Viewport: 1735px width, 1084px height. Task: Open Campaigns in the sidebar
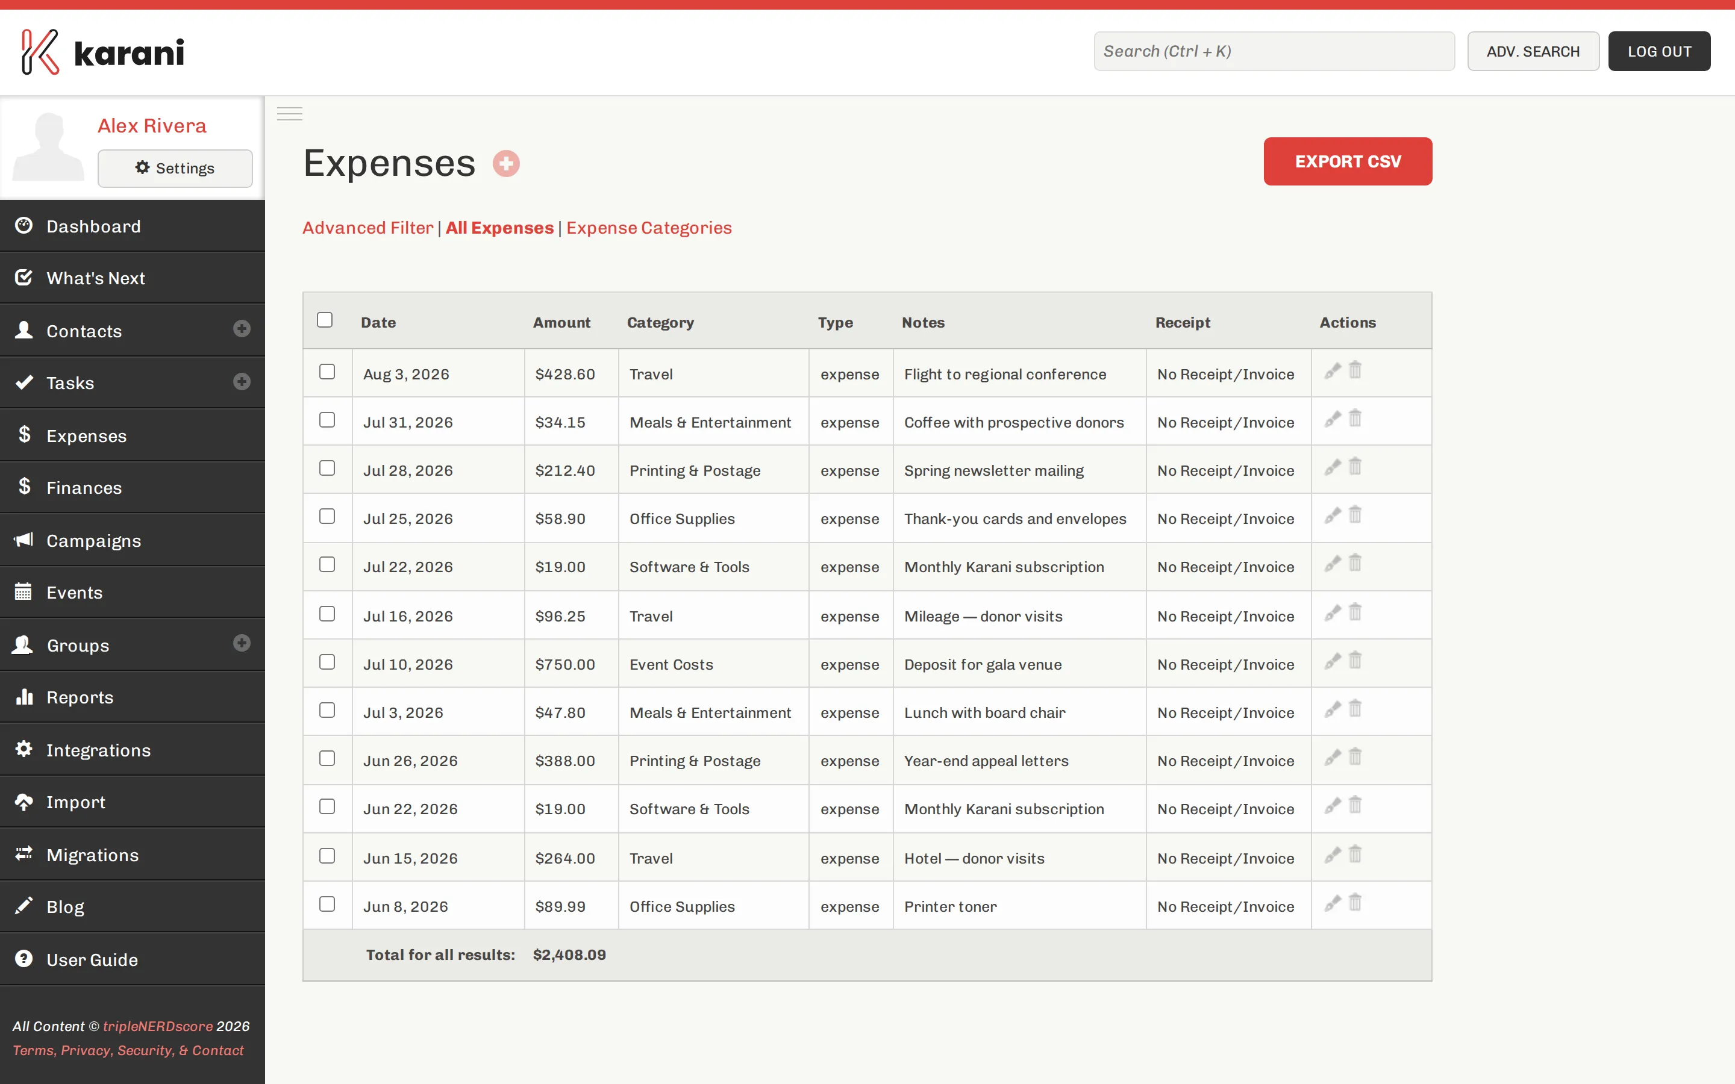pyautogui.click(x=133, y=541)
